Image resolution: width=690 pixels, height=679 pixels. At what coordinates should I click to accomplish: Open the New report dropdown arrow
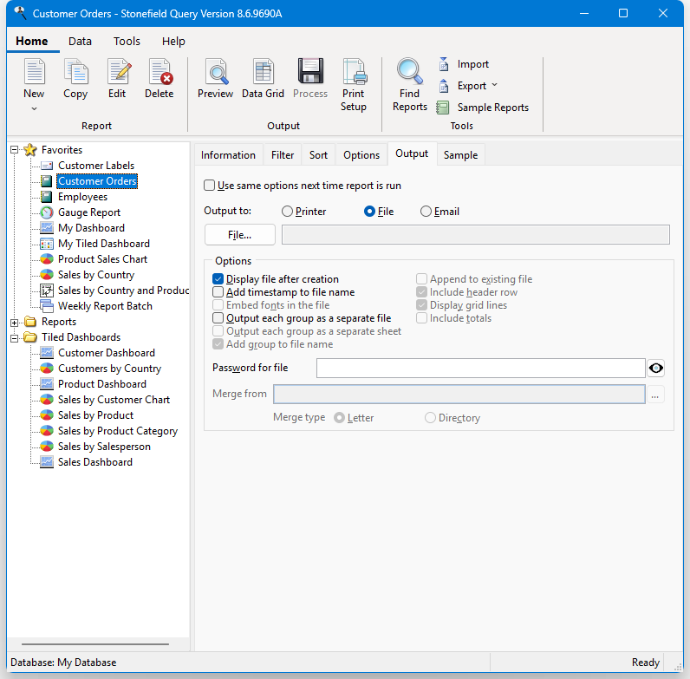[x=35, y=108]
